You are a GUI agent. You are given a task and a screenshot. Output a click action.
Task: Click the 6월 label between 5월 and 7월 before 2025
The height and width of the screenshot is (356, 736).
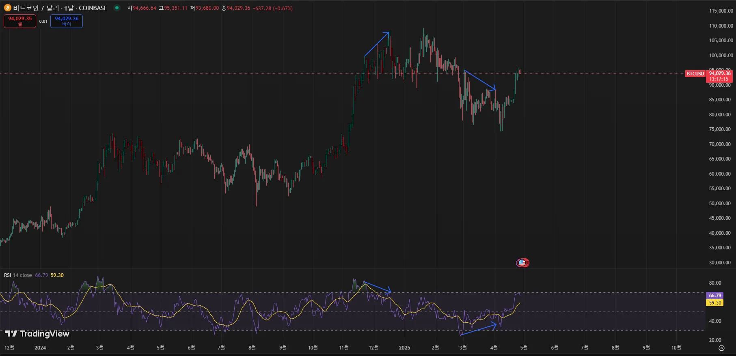[x=191, y=348]
